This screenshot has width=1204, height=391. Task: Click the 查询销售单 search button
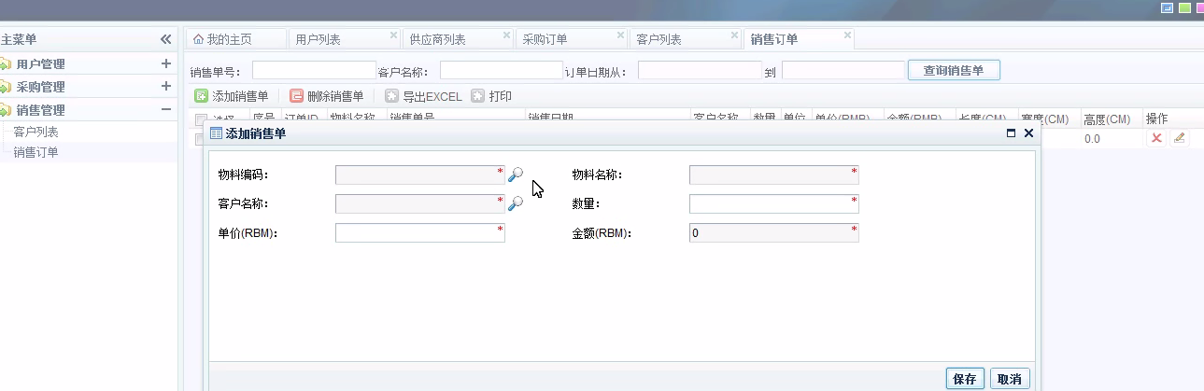[954, 70]
